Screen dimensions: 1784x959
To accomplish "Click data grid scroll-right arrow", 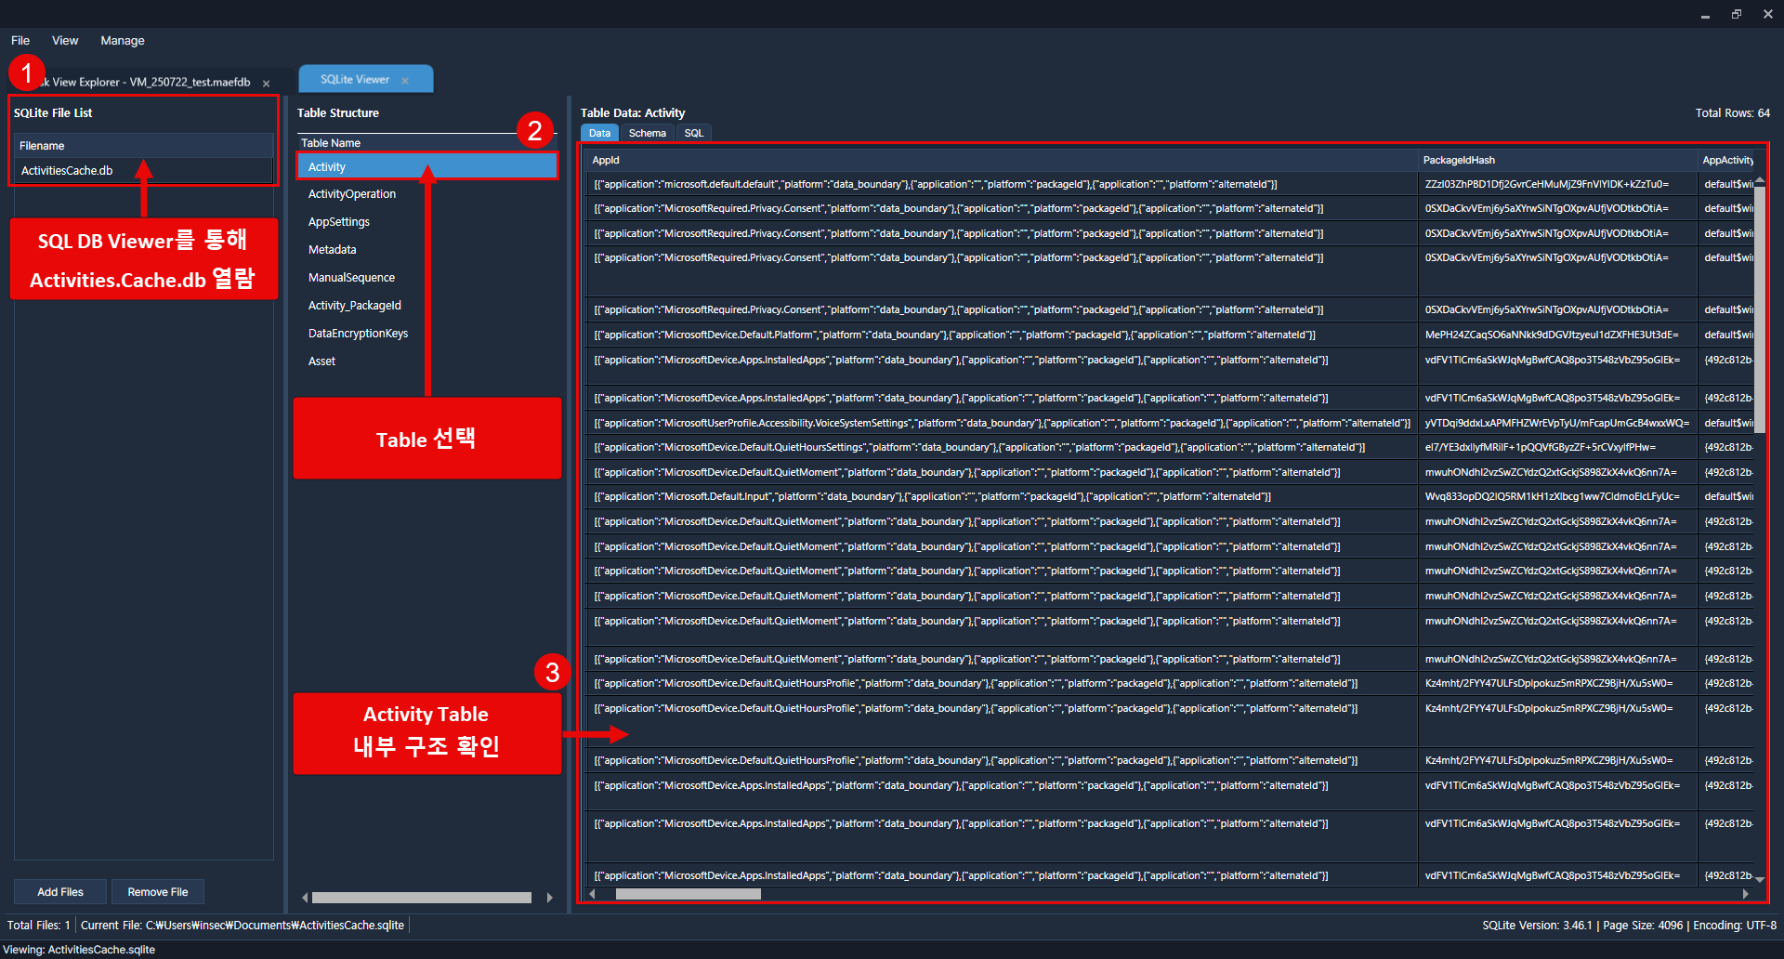I will [1745, 894].
